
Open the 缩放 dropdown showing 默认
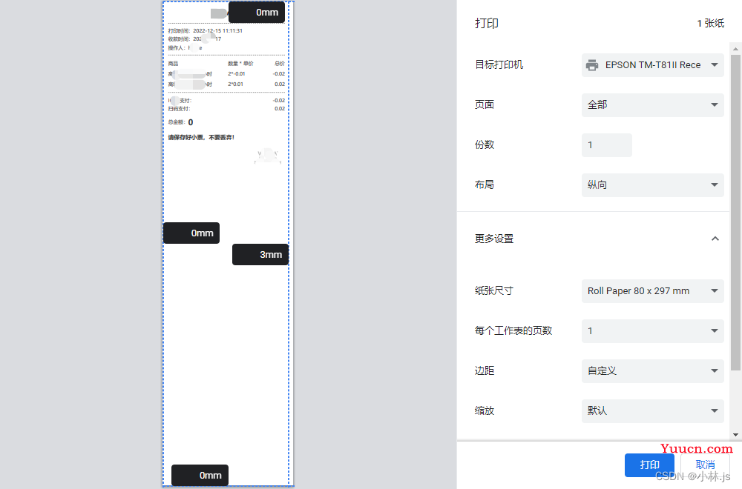click(x=652, y=410)
